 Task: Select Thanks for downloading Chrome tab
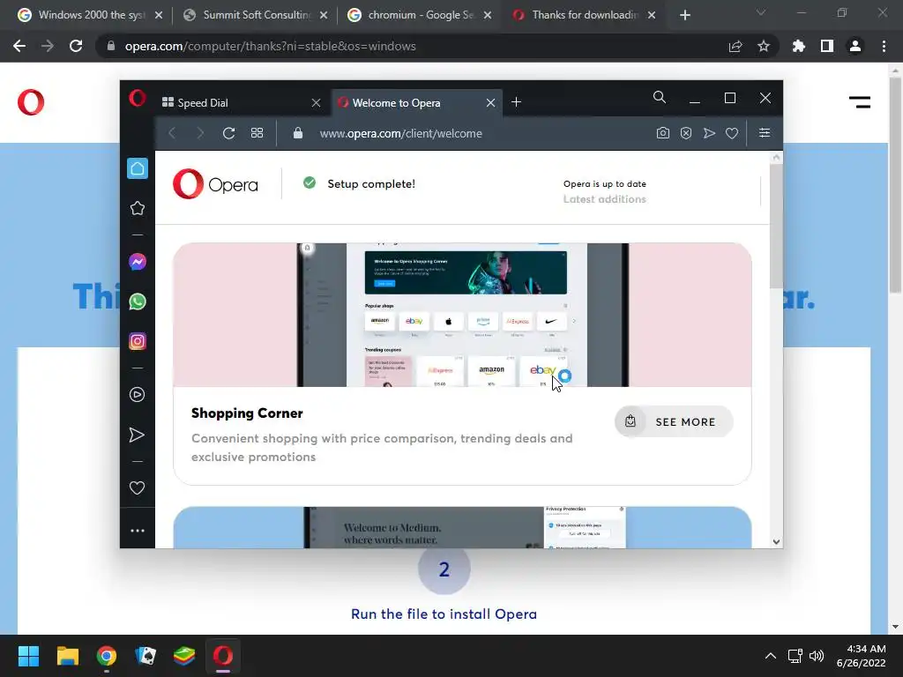585,15
